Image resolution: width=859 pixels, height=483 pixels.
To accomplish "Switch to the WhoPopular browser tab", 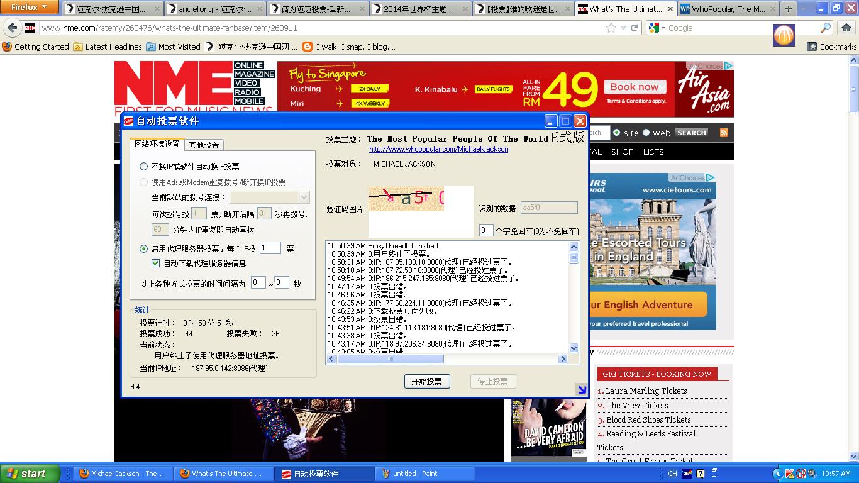I will tap(728, 9).
